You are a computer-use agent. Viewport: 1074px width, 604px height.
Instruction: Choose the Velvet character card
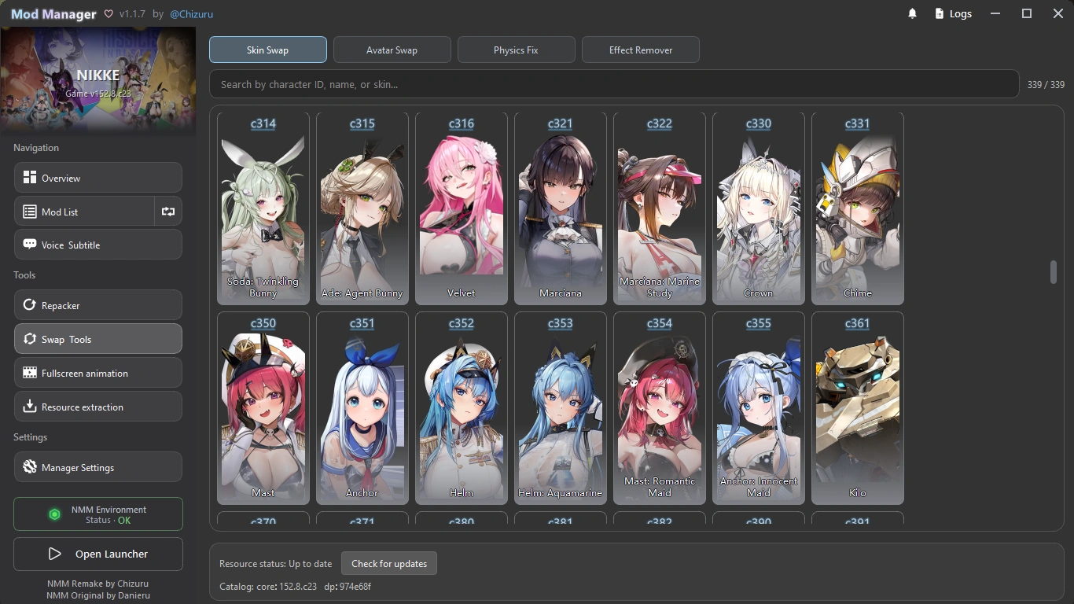pyautogui.click(x=462, y=208)
